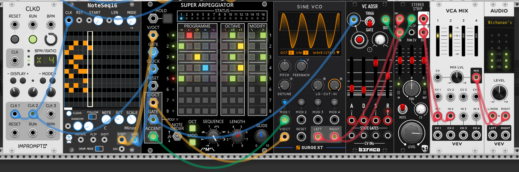Click the ACCENT output jack on Super Arpeggiator
Image resolution: width=519 pixels, height=172 pixels.
point(153,136)
